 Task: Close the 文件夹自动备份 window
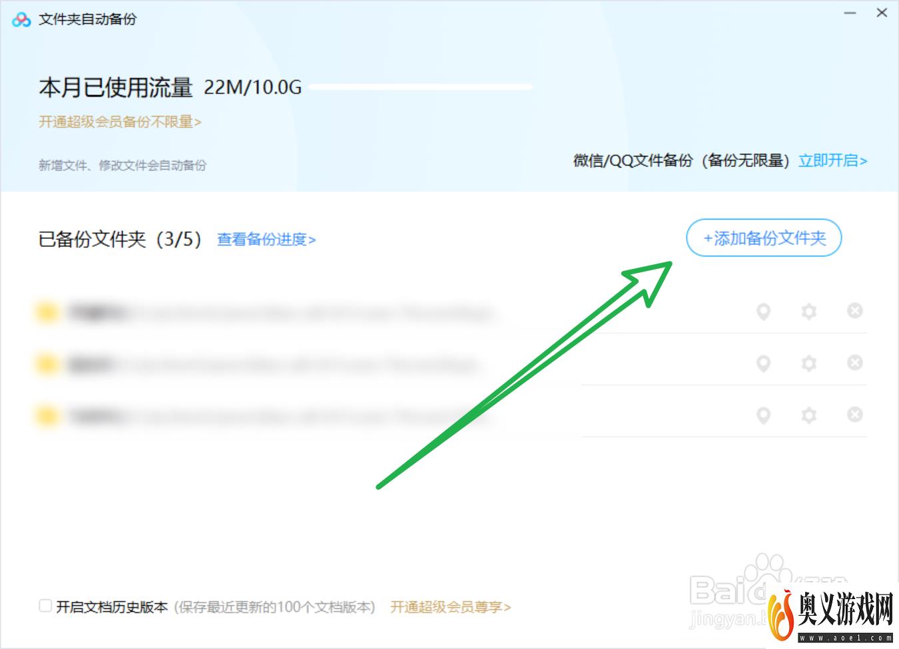click(882, 13)
